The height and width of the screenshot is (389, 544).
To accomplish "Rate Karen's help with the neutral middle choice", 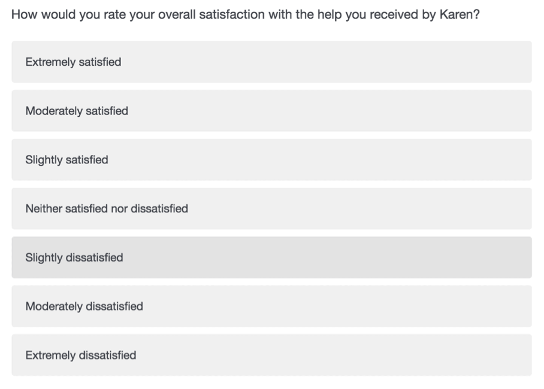I will tap(271, 208).
